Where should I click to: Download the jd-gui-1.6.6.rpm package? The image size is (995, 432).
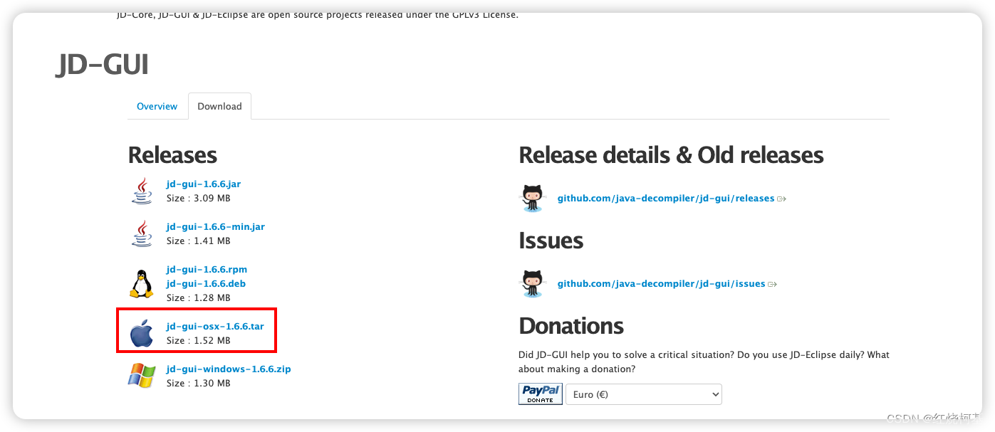(207, 269)
